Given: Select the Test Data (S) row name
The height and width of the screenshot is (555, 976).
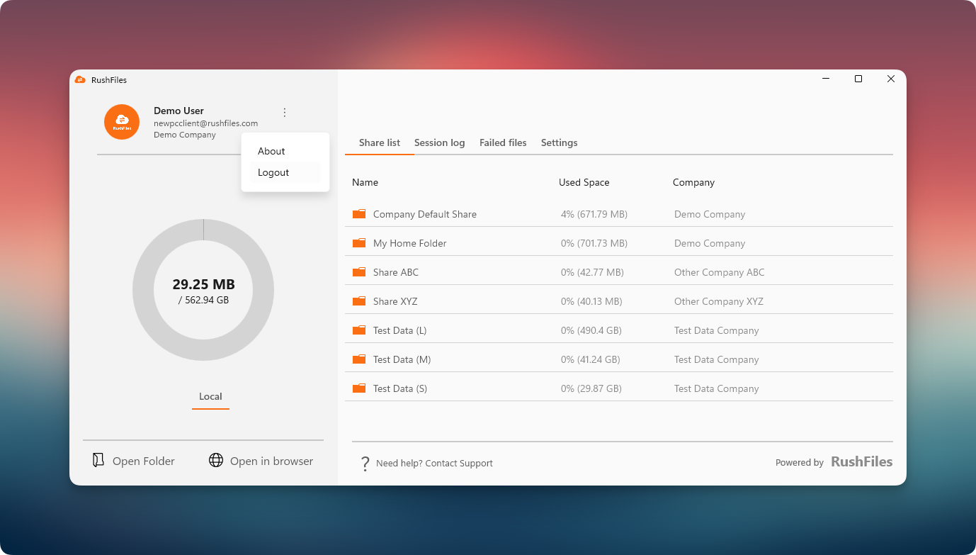Looking at the screenshot, I should (x=400, y=388).
